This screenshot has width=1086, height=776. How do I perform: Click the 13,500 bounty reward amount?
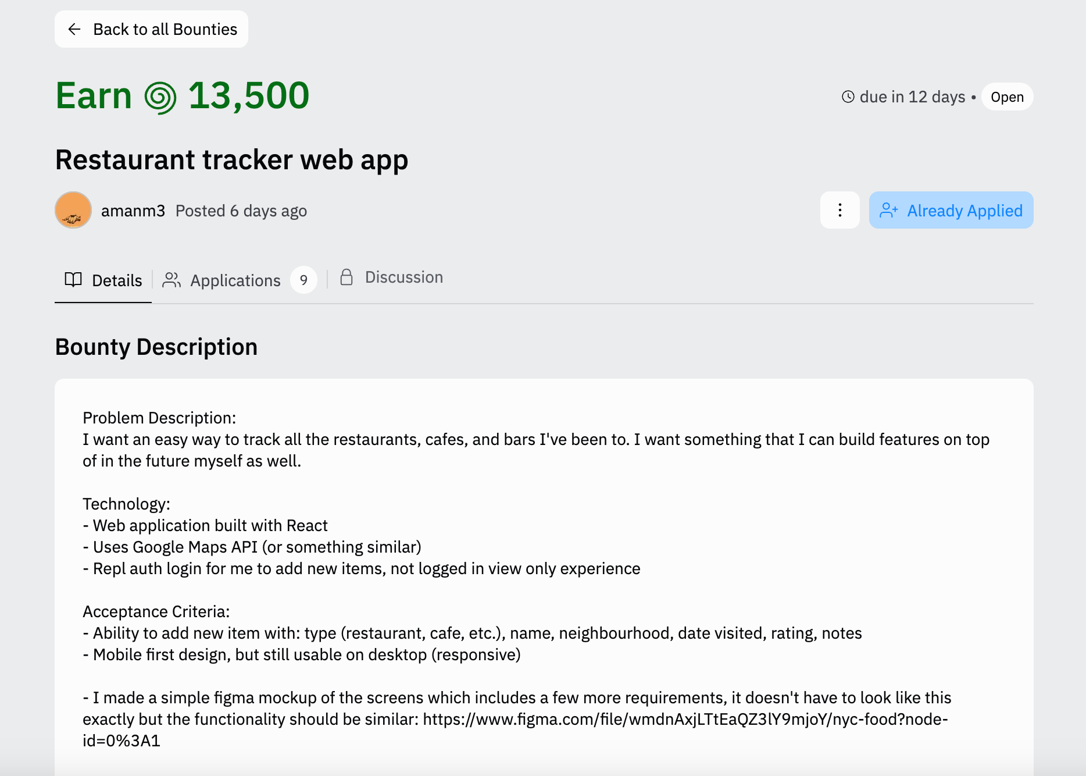249,95
